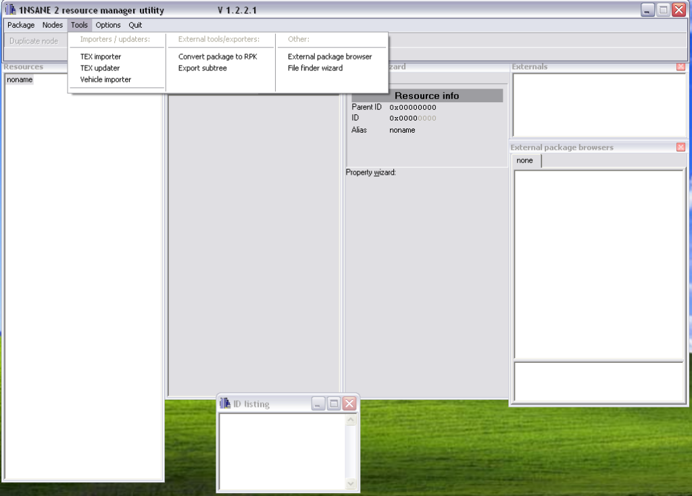Click the ID listing window icon
This screenshot has height=496, width=692.
[225, 403]
